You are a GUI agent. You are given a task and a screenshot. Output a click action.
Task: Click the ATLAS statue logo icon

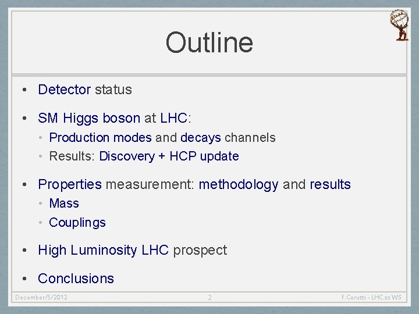[399, 25]
